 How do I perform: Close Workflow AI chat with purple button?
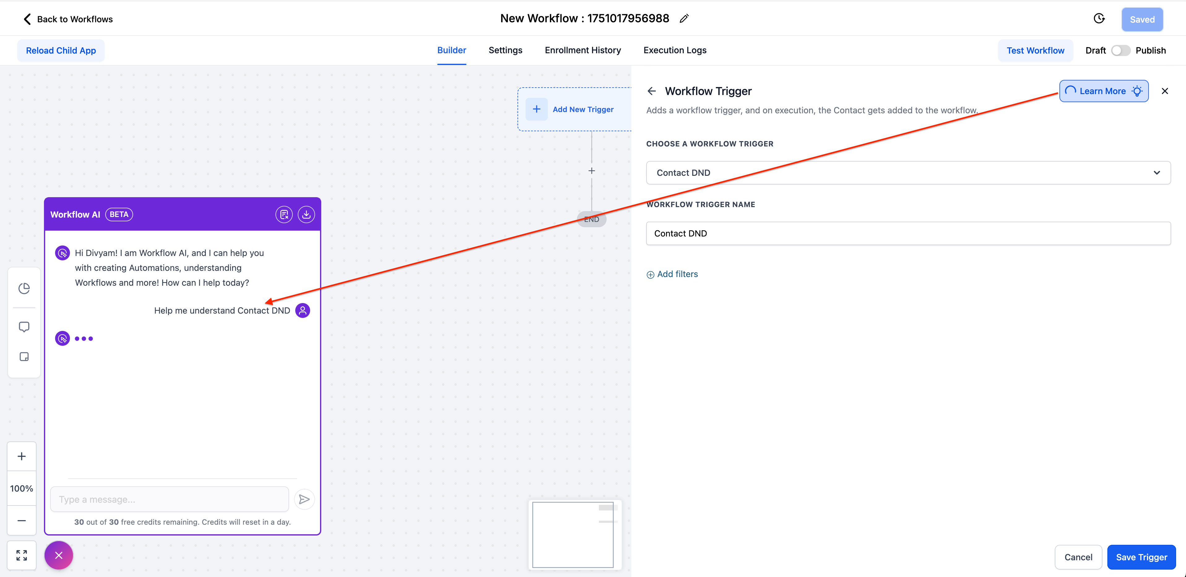pos(58,555)
